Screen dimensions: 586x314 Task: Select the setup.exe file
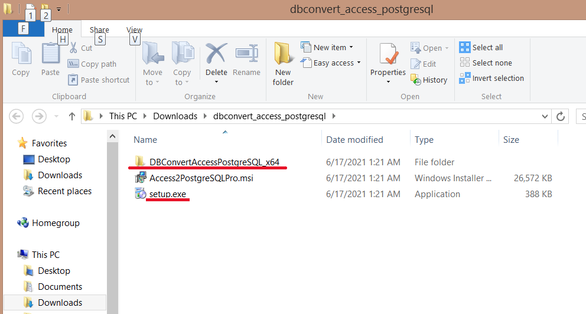tap(167, 194)
